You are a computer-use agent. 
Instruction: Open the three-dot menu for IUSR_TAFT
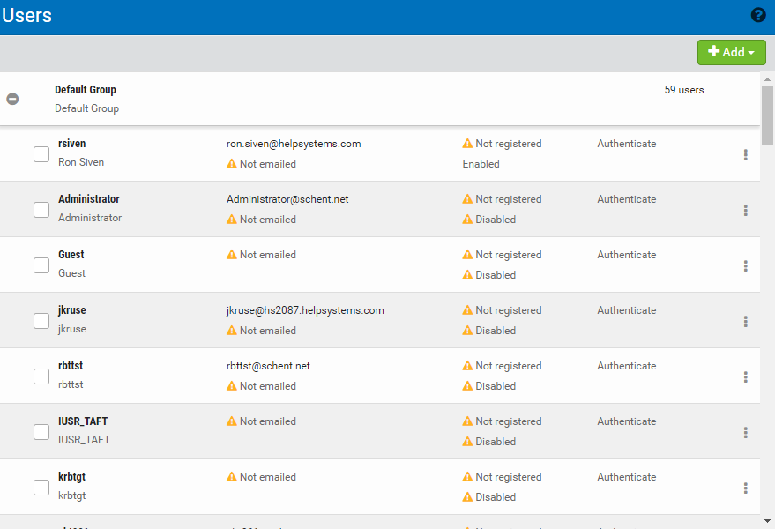pos(745,433)
